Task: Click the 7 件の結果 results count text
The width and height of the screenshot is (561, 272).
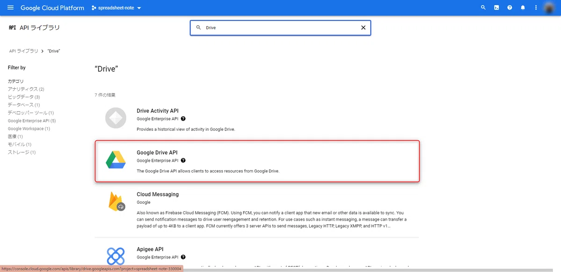Action: pos(105,95)
